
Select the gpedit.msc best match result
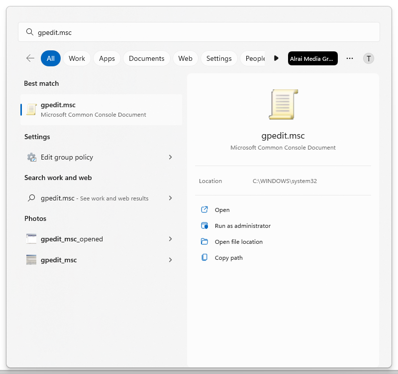coord(101,110)
